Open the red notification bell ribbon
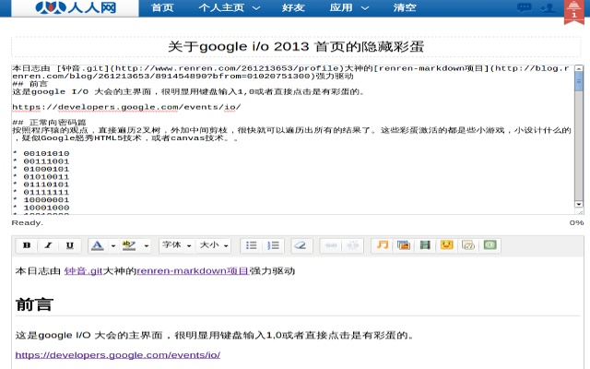Image resolution: width=590 pixels, height=369 pixels. pos(573,11)
